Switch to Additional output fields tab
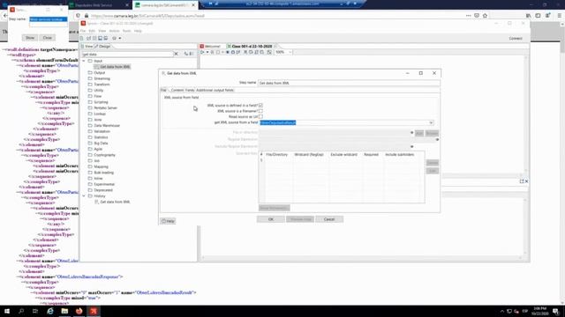The width and height of the screenshot is (565, 317). (215, 90)
